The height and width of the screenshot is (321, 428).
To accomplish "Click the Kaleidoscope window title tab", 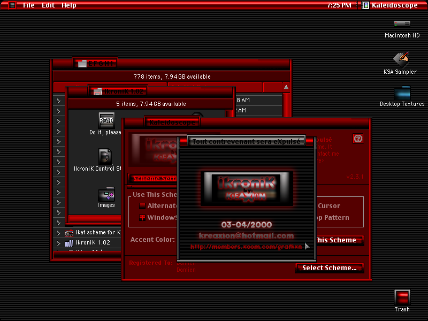I will pyautogui.click(x=172, y=123).
